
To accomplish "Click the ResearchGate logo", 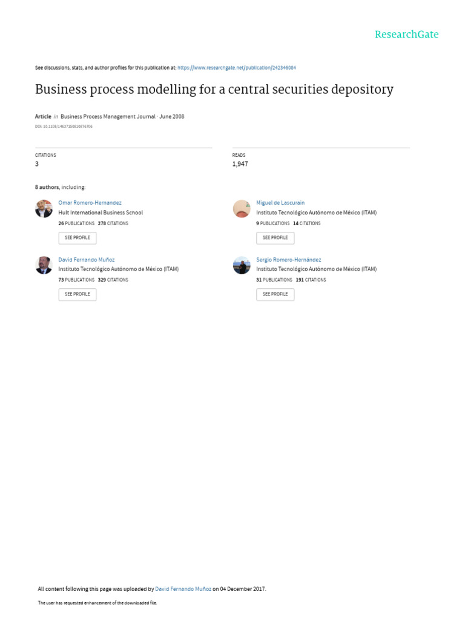I will click(406, 35).
